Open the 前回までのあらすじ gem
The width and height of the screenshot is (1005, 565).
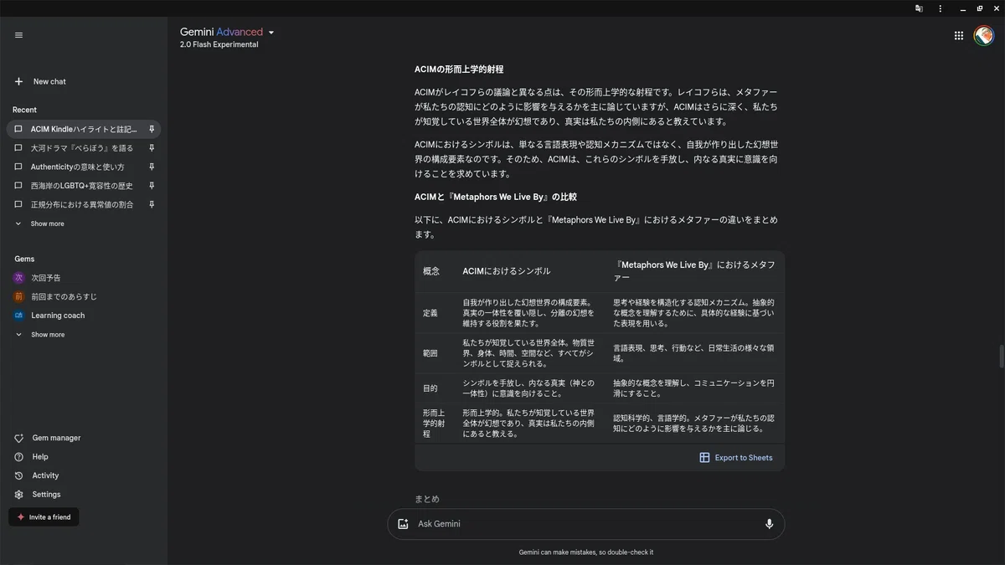[64, 296]
